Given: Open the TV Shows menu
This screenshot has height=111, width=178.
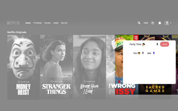Looking at the screenshot, I should click(x=38, y=23).
